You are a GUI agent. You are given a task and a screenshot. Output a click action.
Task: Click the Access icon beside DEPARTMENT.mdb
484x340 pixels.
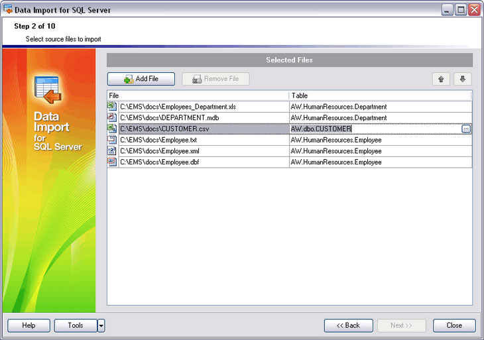point(112,117)
